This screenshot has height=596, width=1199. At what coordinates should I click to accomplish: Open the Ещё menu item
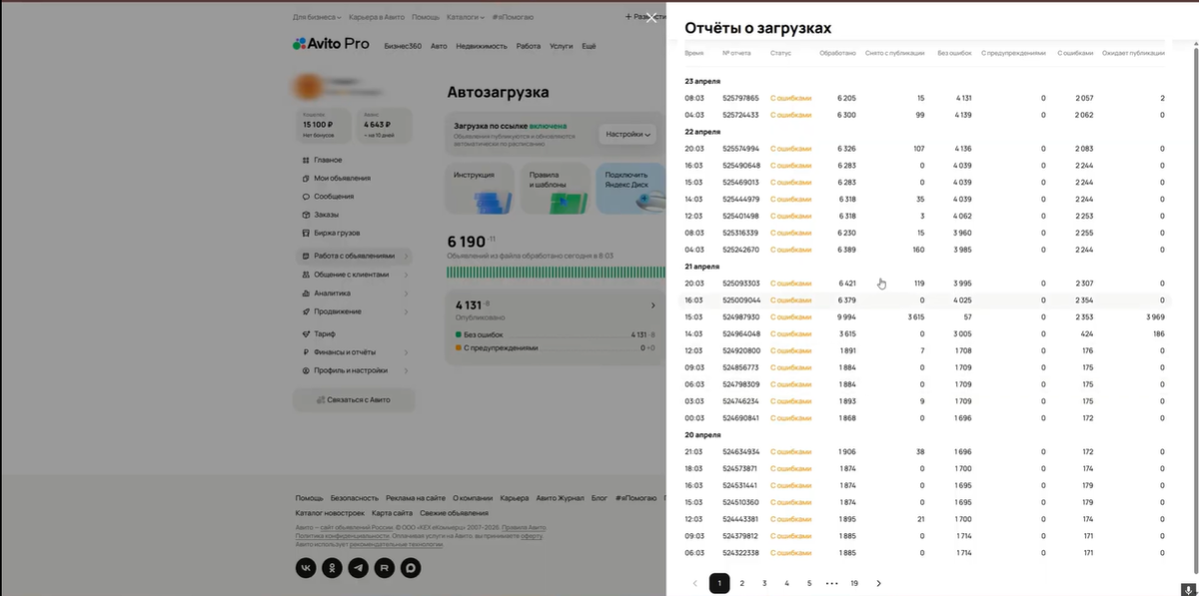point(589,46)
